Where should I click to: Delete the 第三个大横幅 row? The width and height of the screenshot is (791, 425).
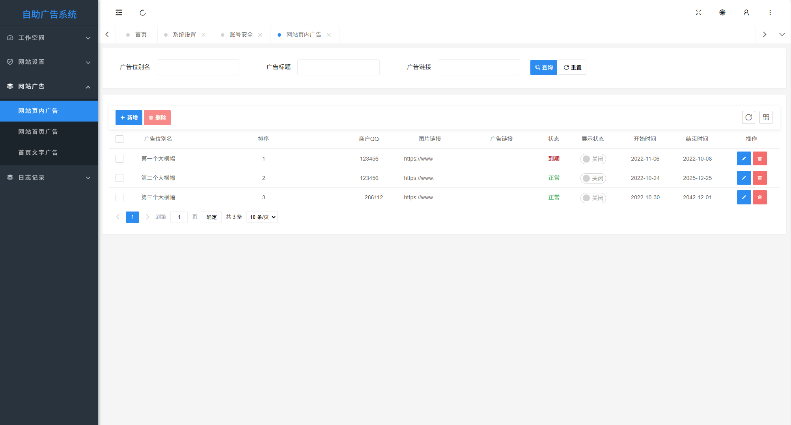point(759,197)
